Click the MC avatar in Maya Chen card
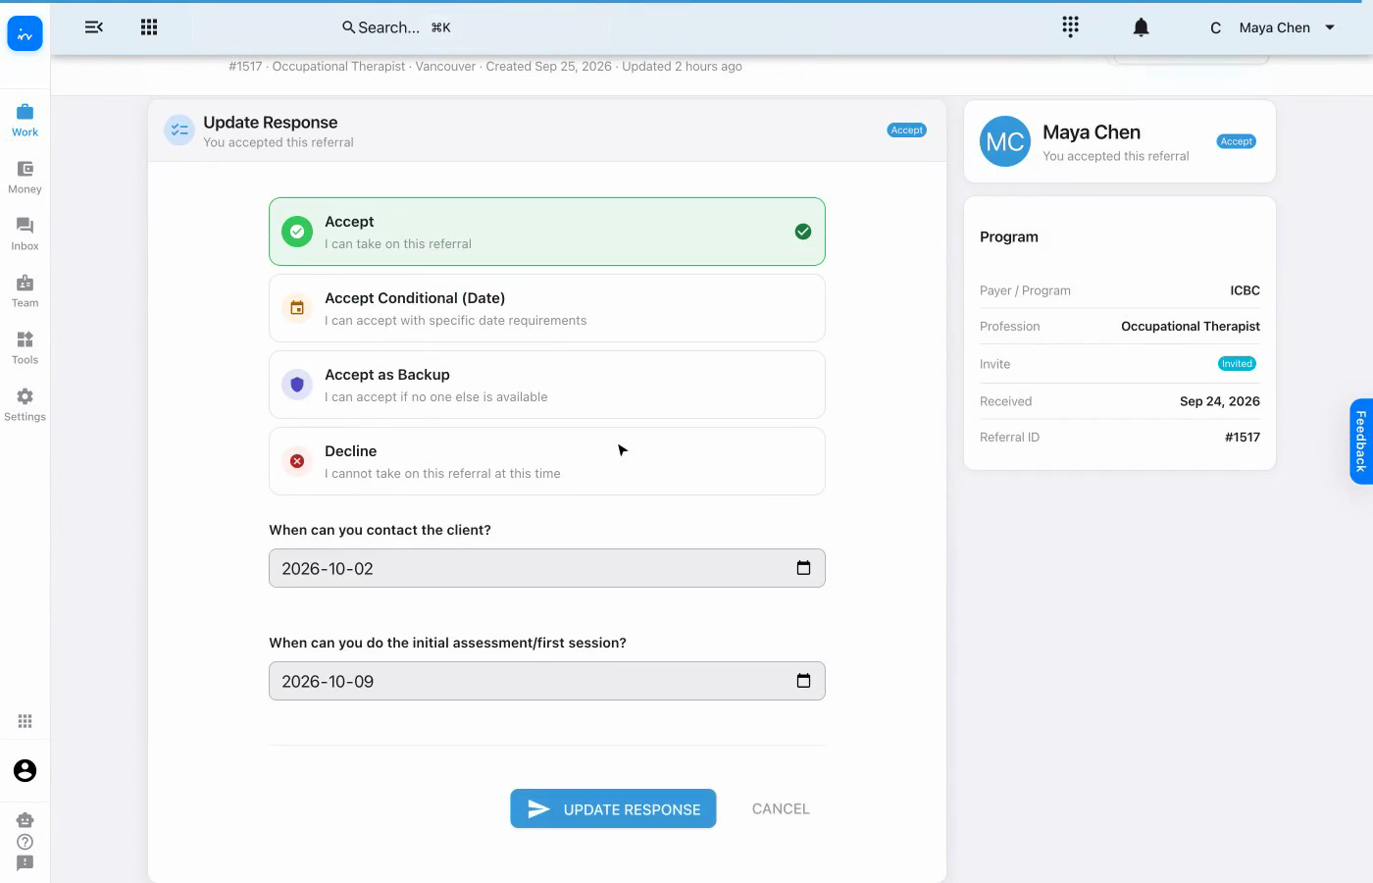1373x883 pixels. [1005, 141]
